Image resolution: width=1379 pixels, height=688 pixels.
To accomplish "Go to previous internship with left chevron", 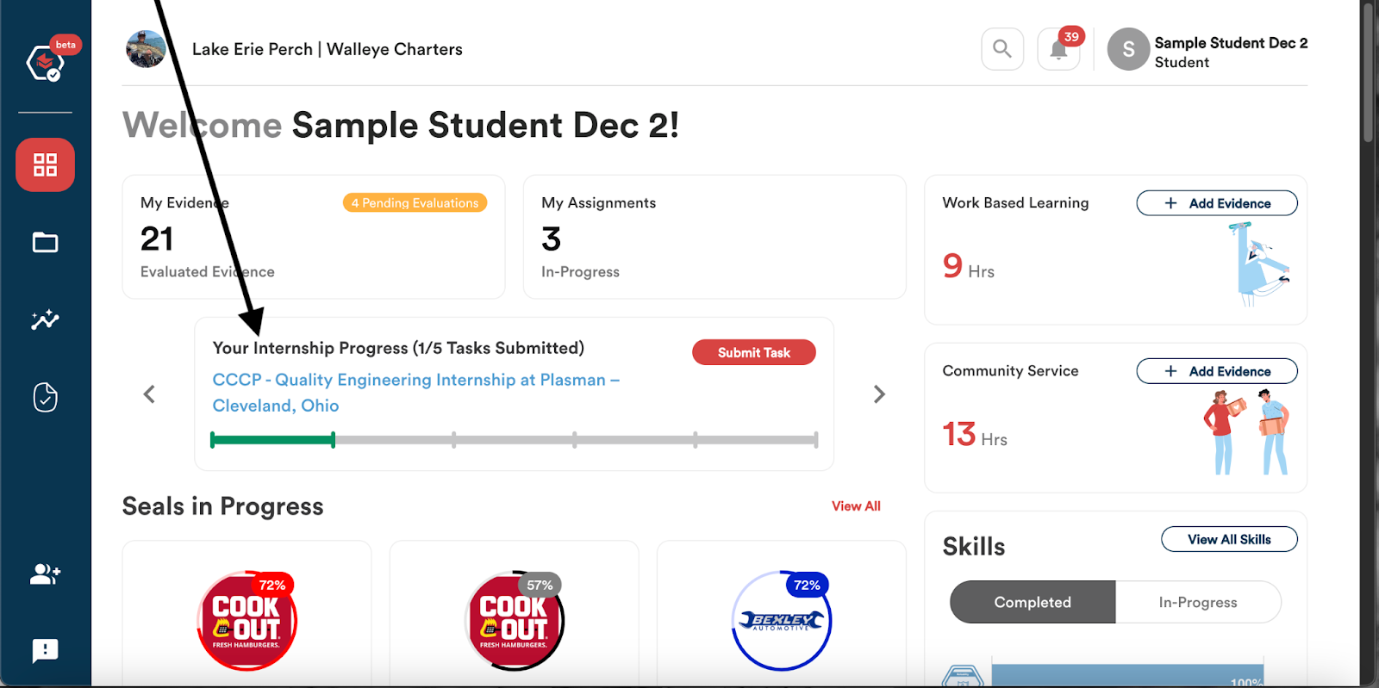I will (149, 394).
